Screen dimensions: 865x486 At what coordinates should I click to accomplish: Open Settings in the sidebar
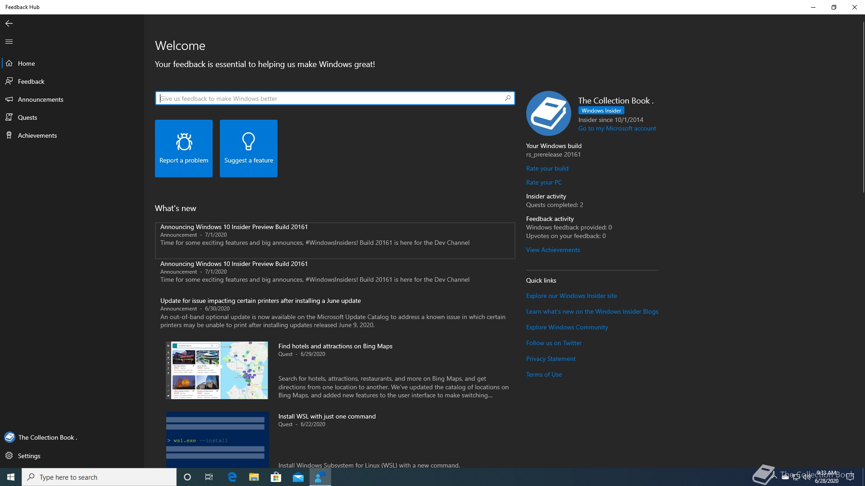72,456
